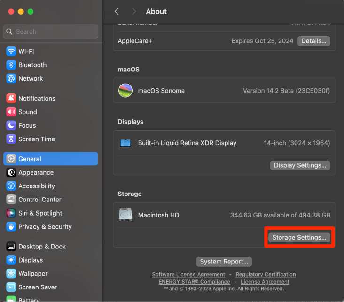Open the System Report button
The width and height of the screenshot is (344, 302).
224,262
